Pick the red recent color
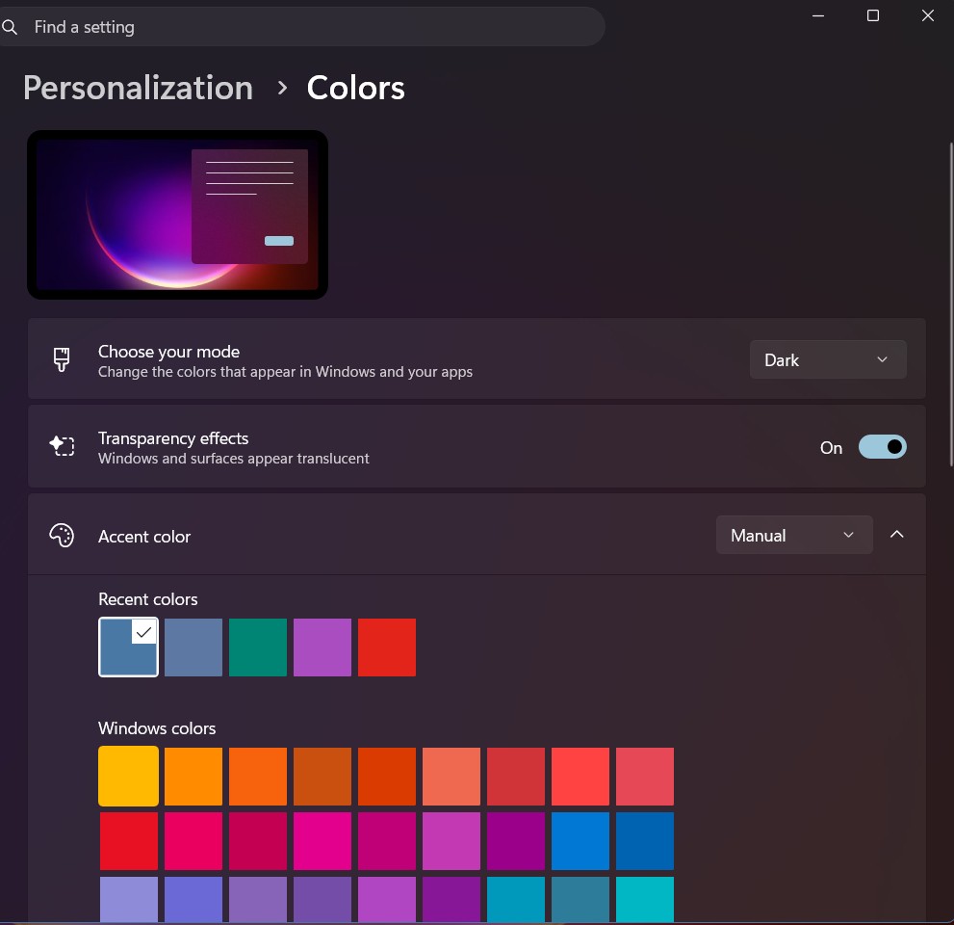Viewport: 954px width, 925px height. click(x=387, y=647)
